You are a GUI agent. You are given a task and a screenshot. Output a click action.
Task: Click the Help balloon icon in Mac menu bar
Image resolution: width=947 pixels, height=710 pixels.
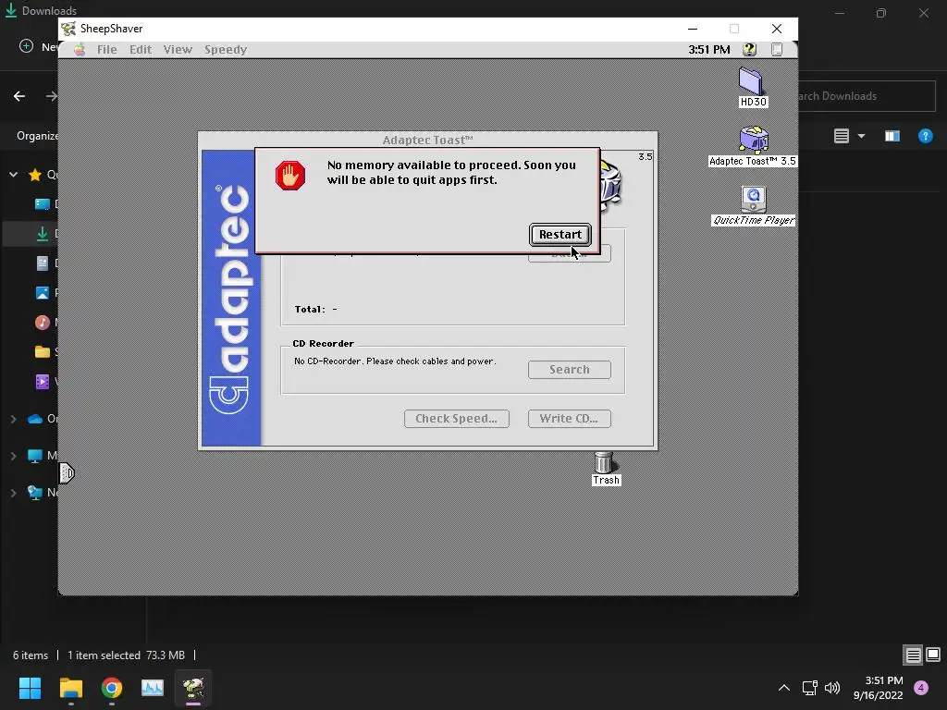point(749,50)
